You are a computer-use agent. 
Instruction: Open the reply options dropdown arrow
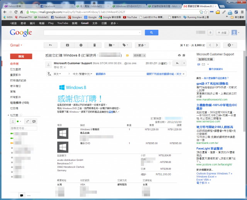[x=184, y=63]
